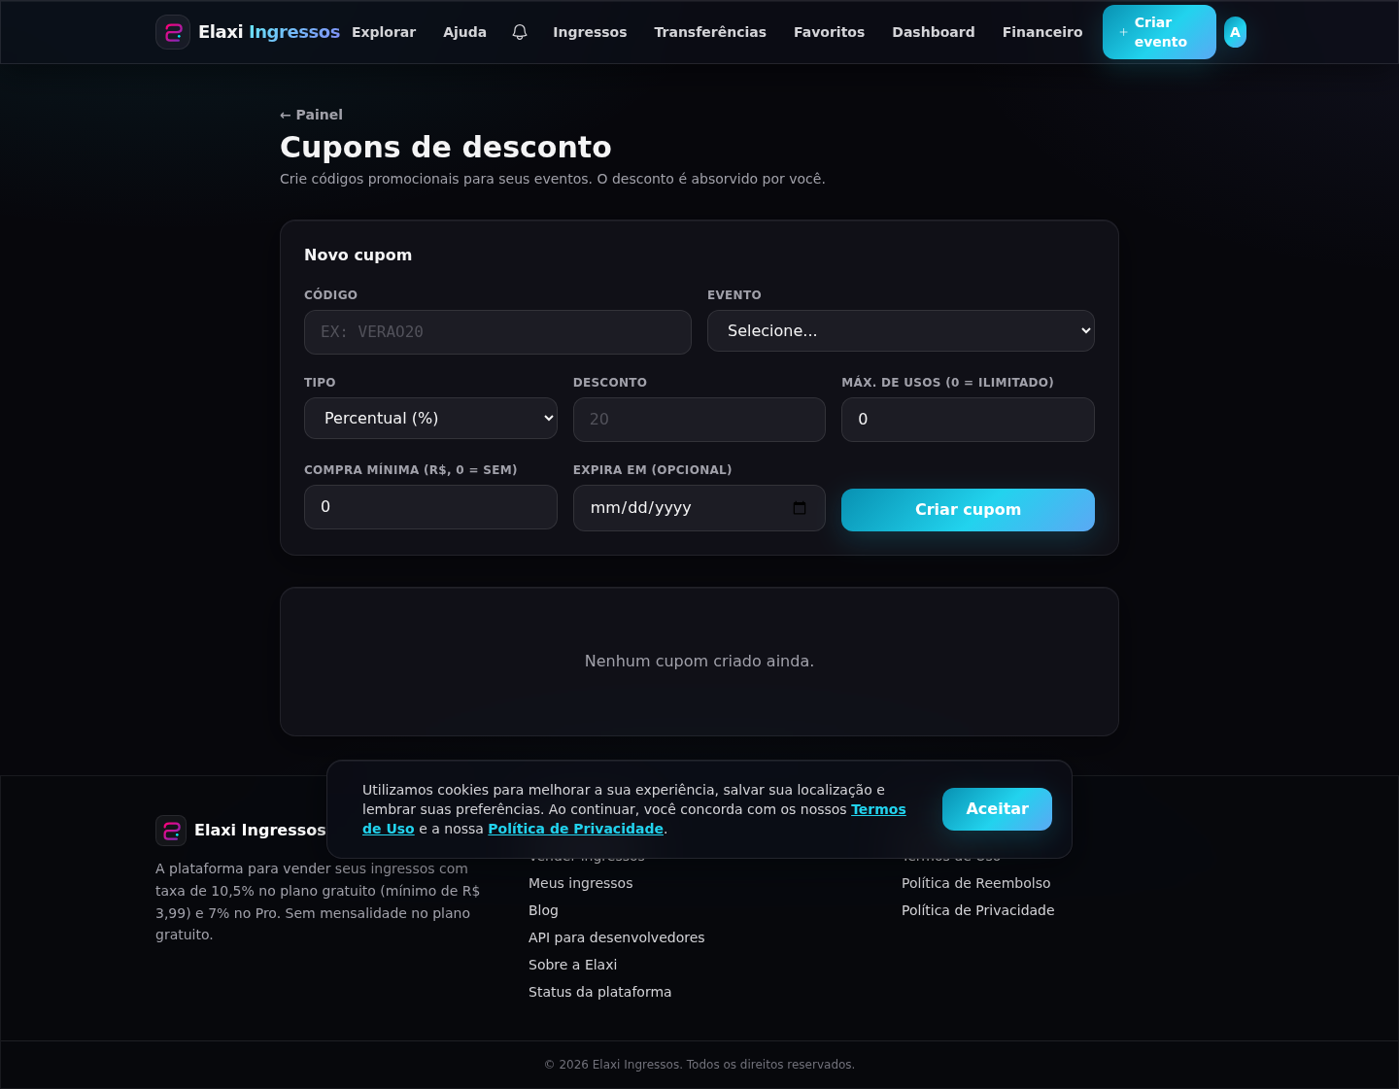The width and height of the screenshot is (1399, 1089).
Task: Open the notifications bell icon
Action: (520, 32)
